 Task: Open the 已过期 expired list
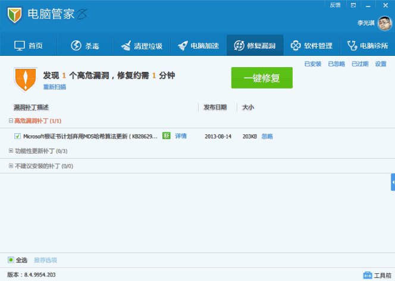[x=360, y=64]
